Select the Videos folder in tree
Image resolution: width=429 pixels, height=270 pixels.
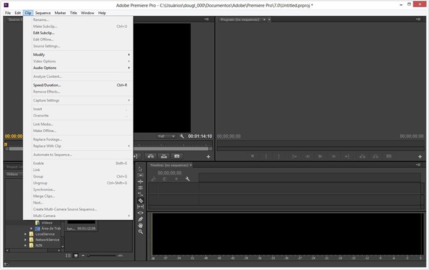click(47, 223)
